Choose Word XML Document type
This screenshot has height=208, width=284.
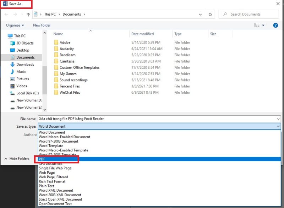tap(159, 190)
